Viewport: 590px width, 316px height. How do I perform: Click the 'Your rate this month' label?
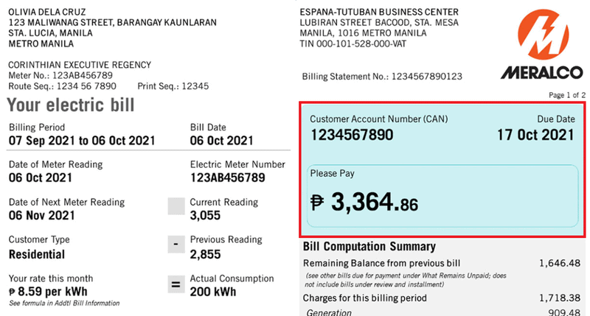(x=51, y=278)
